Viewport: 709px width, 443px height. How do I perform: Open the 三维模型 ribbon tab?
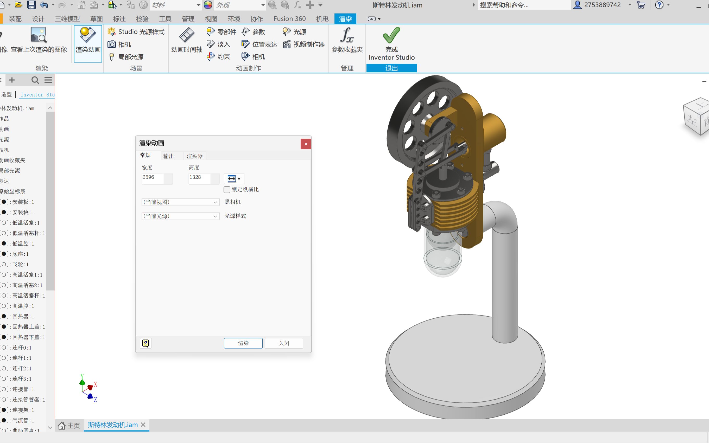point(67,19)
